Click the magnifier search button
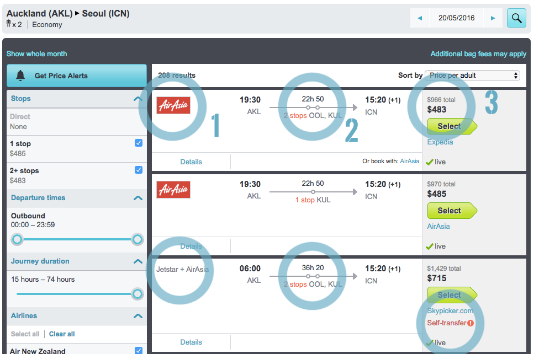 click(x=516, y=18)
